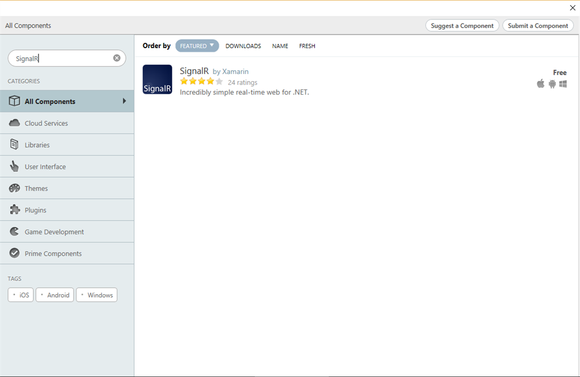
Task: Sort components by Name
Action: tap(280, 46)
